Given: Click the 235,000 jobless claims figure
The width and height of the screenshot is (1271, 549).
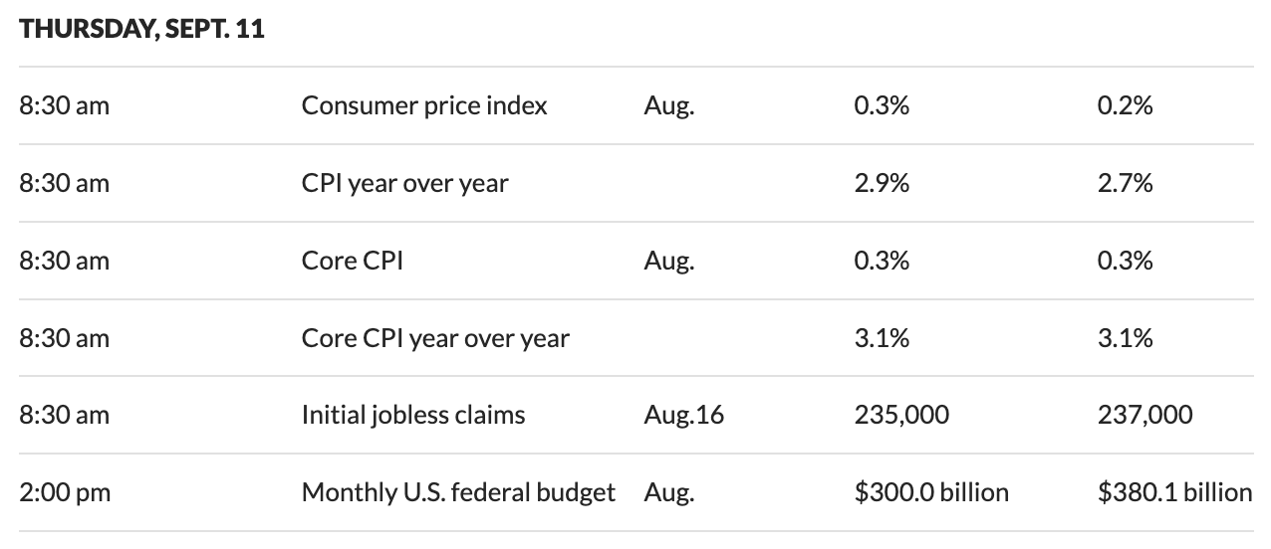Looking at the screenshot, I should click(x=901, y=414).
